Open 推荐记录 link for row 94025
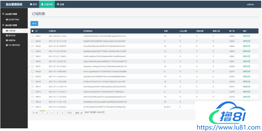 tap(246, 46)
